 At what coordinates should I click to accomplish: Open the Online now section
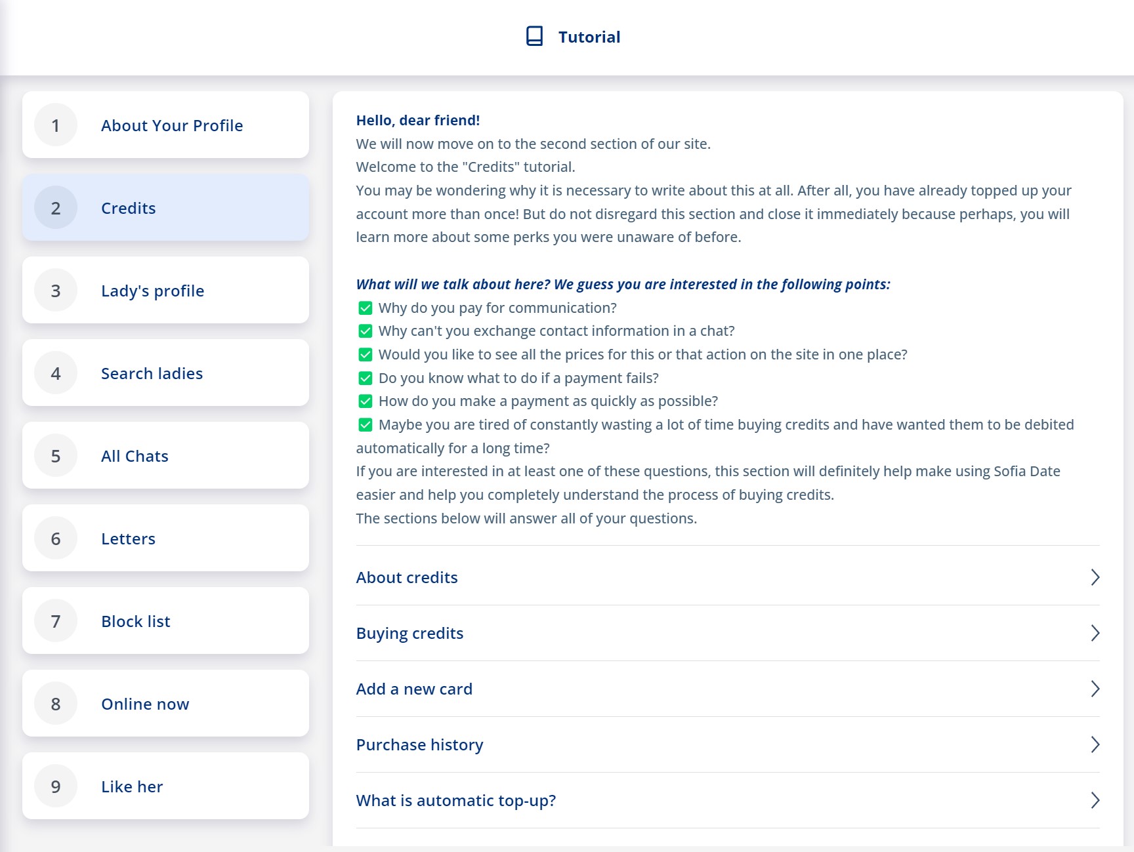point(165,703)
